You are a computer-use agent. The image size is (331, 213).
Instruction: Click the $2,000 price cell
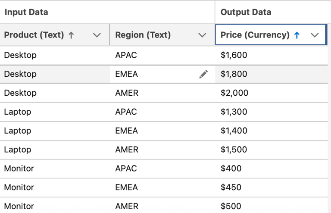(x=234, y=93)
